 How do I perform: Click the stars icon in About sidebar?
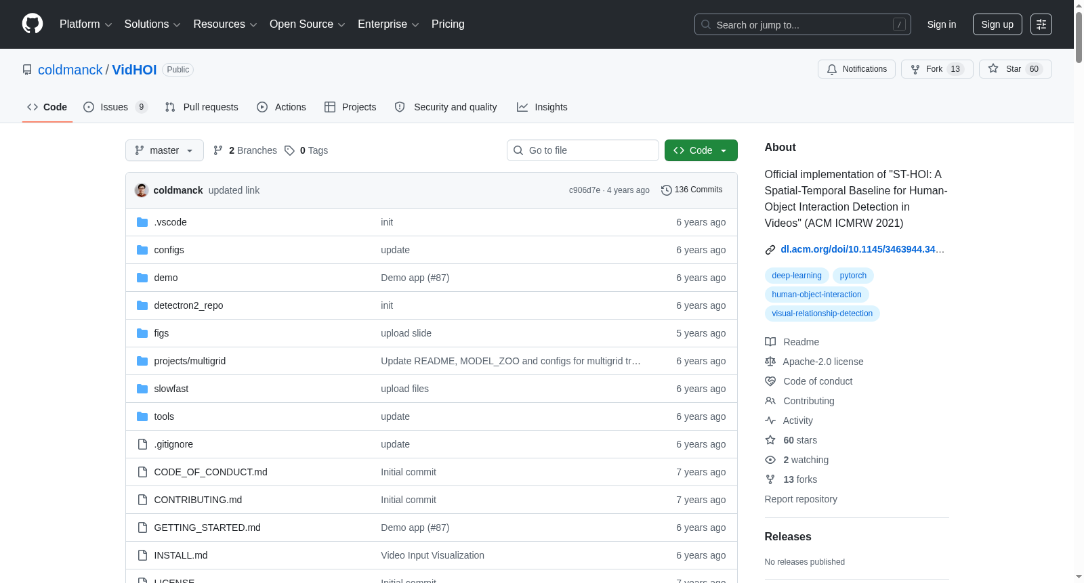(770, 440)
